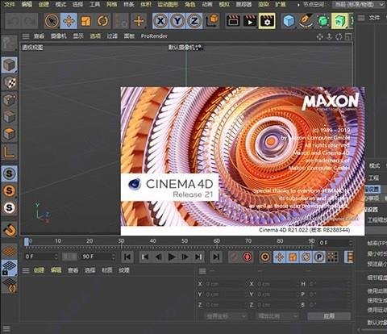This screenshot has height=334, width=387.
Task: Open the 材质 menu in the material manager
Action: [107, 270]
